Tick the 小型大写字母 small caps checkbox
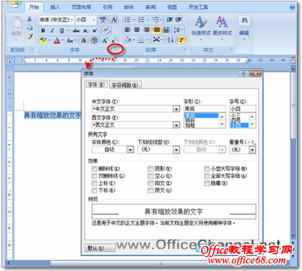Image resolution: width=302 pixels, height=271 pixels. [x=207, y=169]
